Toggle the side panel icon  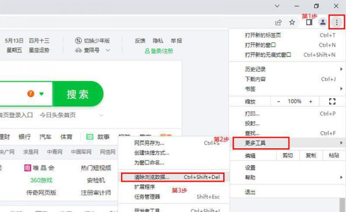pyautogui.click(x=309, y=22)
